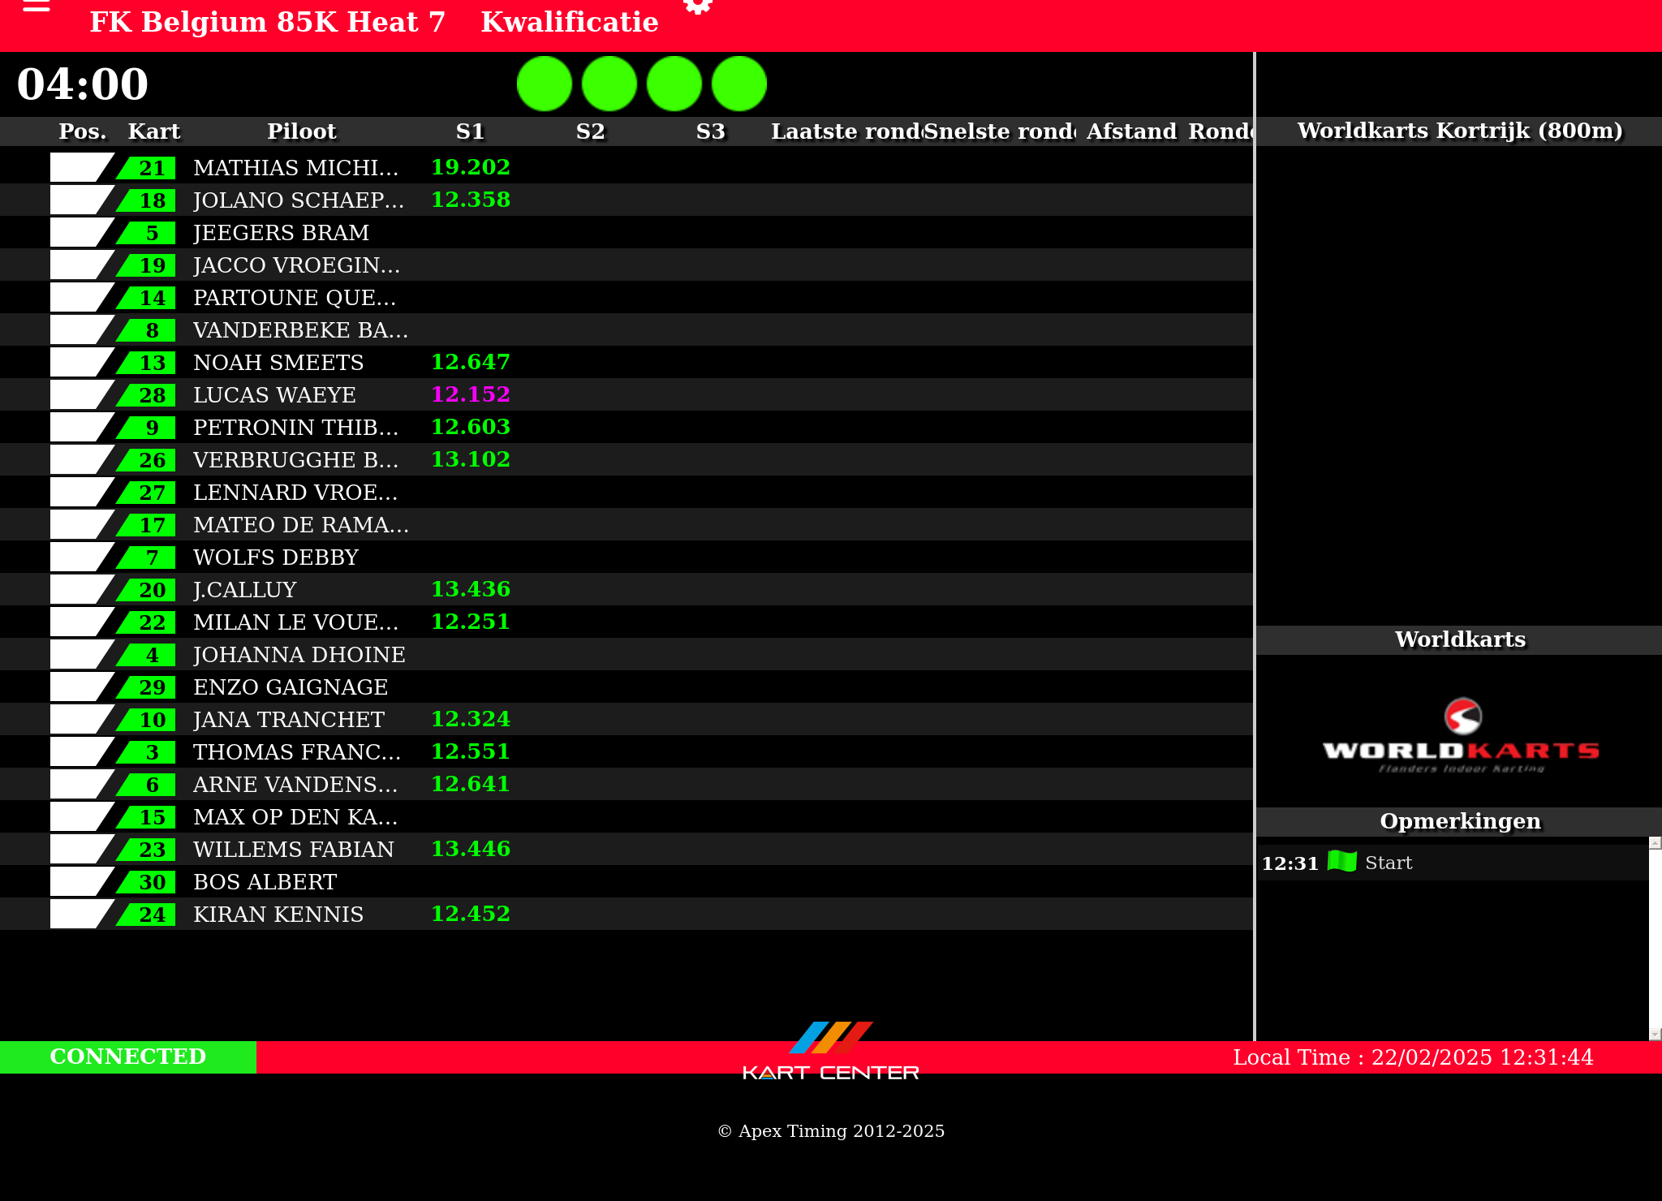
Task: Click the Apex Timing copyright link
Action: [831, 1131]
